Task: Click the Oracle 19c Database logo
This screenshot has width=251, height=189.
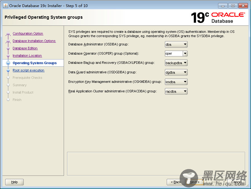Action: click(x=218, y=17)
